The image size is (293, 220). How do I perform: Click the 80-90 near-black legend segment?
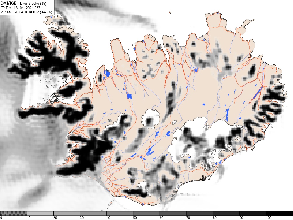click(226, 214)
